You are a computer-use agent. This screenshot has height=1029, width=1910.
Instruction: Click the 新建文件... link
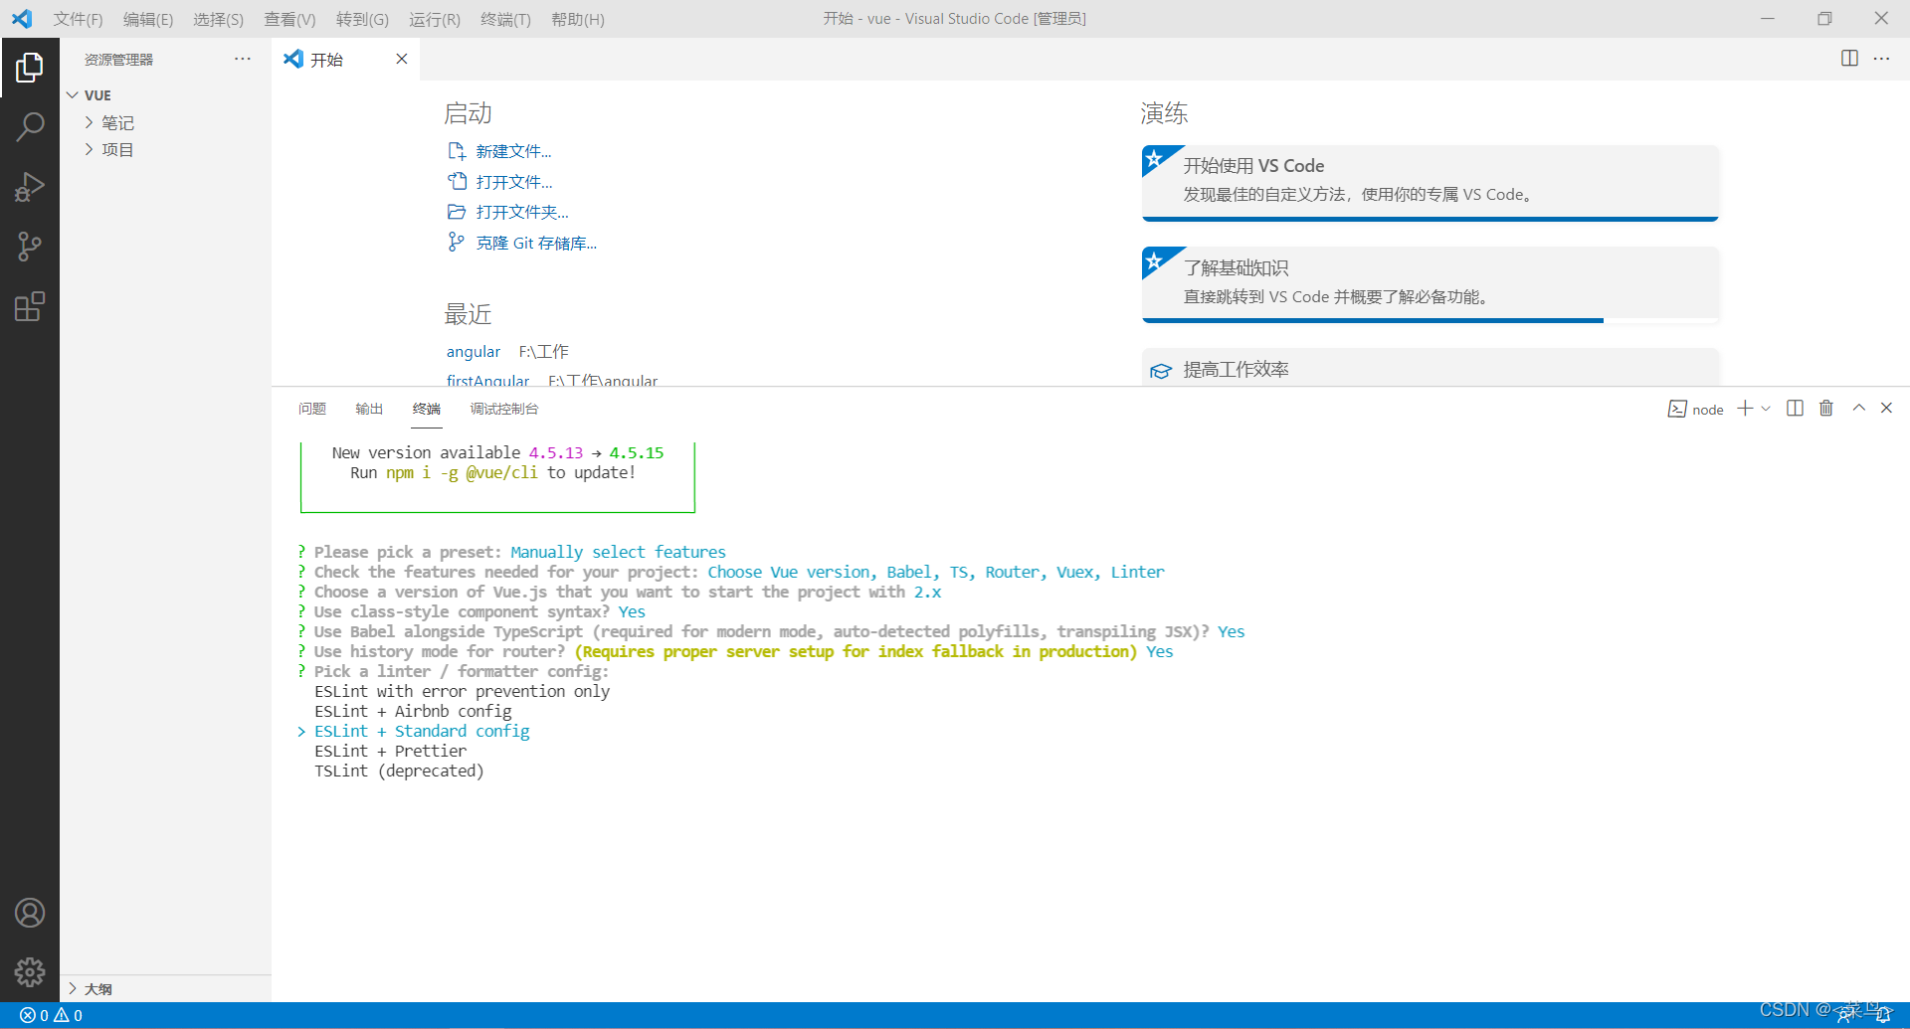click(x=513, y=151)
